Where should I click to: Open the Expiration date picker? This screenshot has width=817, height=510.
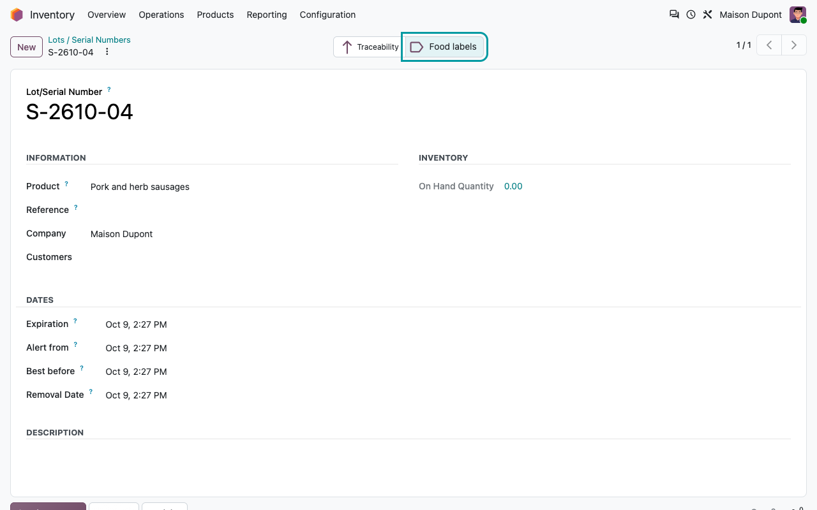[x=136, y=324]
